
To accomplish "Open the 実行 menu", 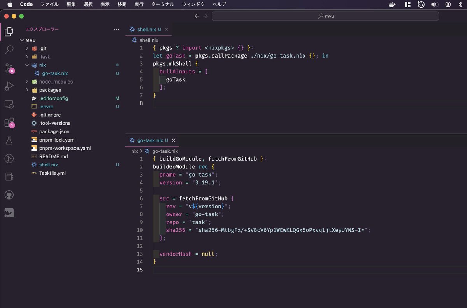I will (139, 4).
